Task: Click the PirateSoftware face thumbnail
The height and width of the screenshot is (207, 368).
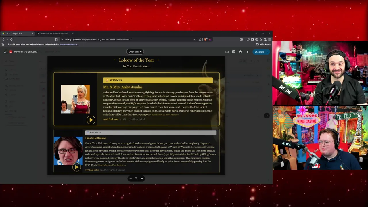Action: (68, 151)
